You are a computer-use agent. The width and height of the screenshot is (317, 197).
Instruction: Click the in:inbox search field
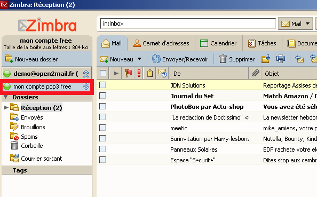click(x=188, y=23)
